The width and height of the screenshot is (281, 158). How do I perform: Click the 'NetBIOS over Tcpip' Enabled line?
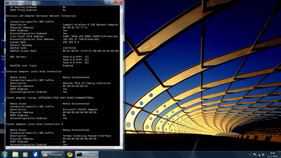[42, 65]
